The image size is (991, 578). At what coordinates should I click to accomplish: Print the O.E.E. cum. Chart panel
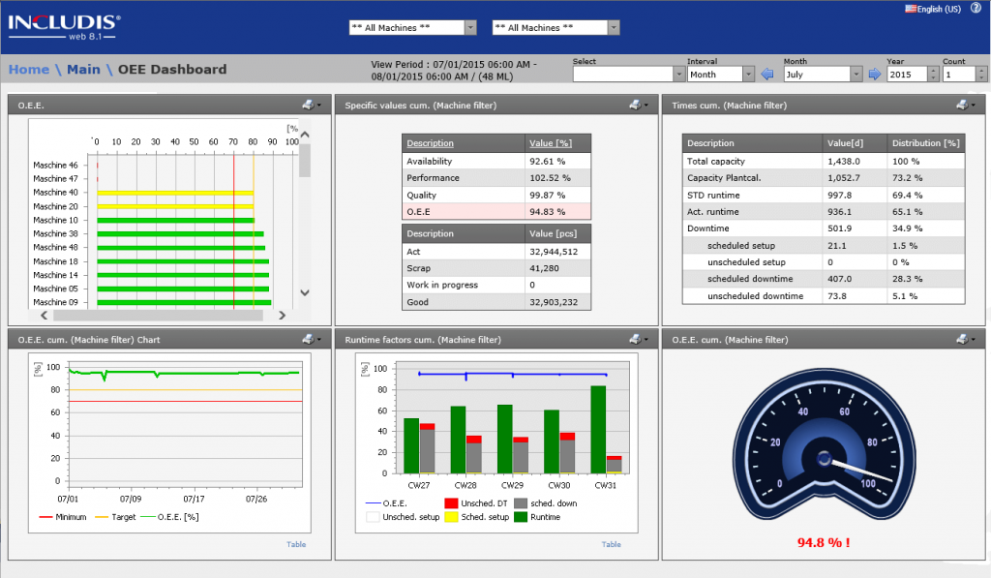coord(307,339)
